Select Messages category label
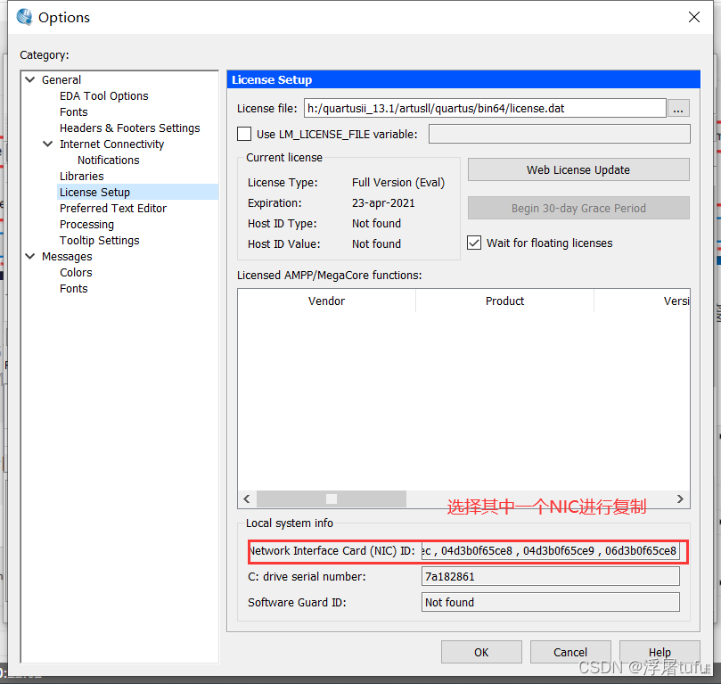721x684 pixels. coord(67,256)
